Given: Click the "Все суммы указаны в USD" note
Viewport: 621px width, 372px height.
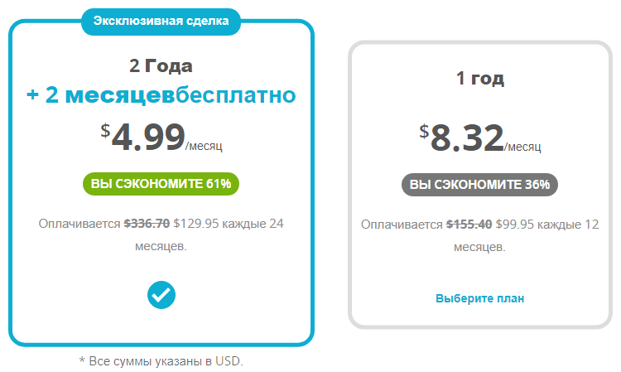Looking at the screenshot, I should click(x=161, y=361).
